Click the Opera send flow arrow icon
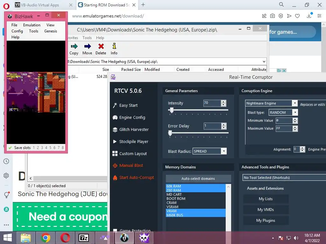Viewport: 326px width, 244px height. pyautogui.click(x=289, y=16)
